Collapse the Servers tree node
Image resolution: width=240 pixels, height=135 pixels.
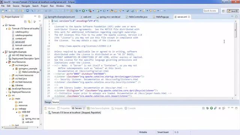pyautogui.click(x=3, y=25)
